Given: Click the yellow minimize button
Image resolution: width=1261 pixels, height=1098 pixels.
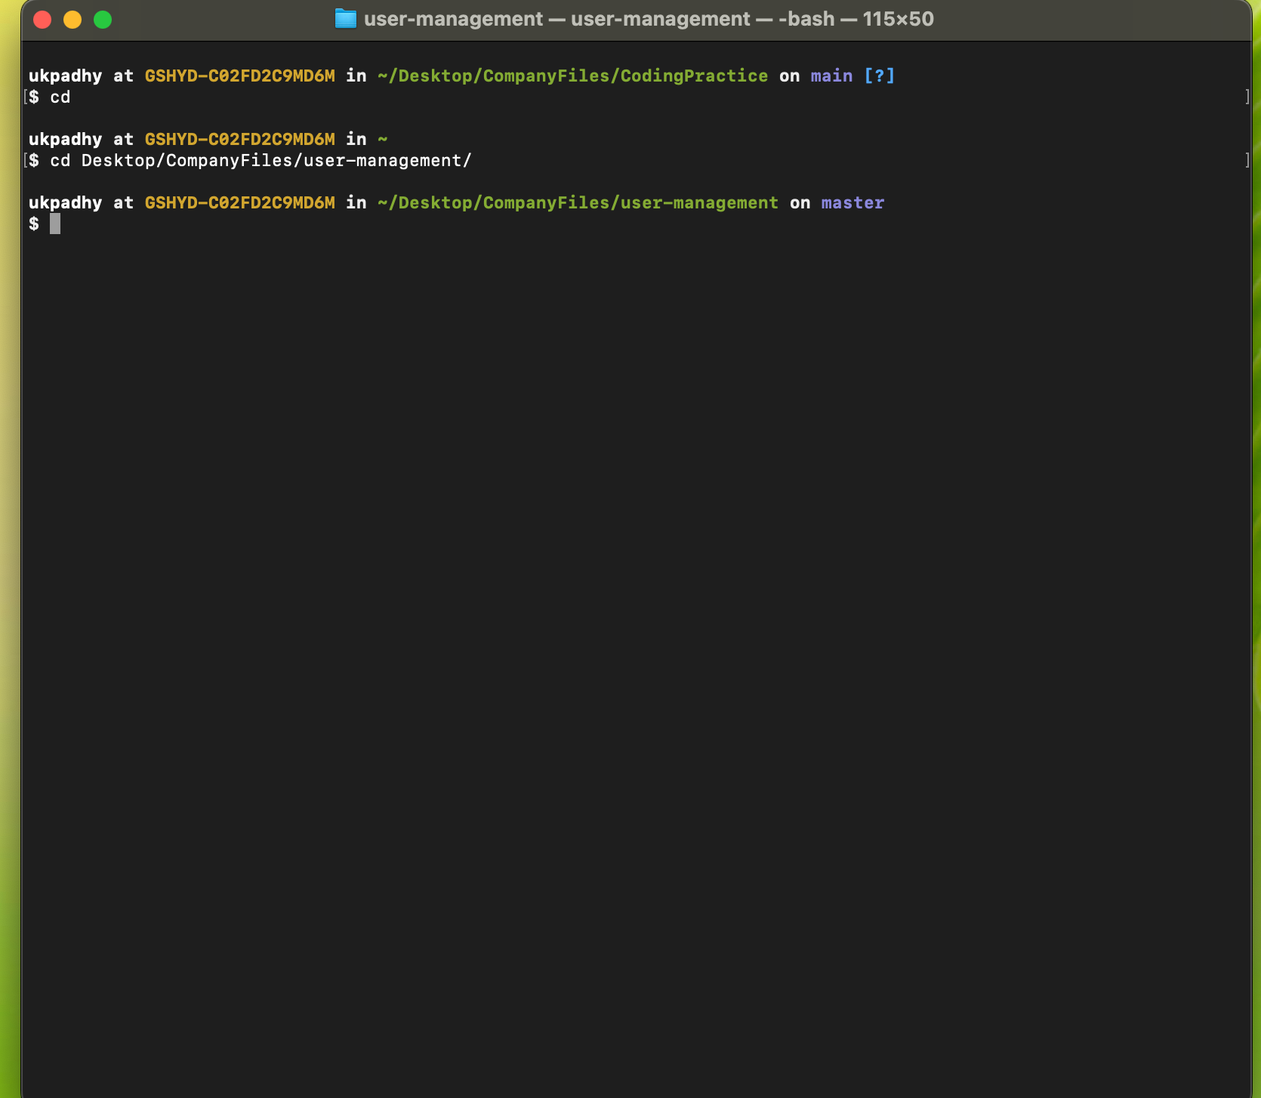Looking at the screenshot, I should pyautogui.click(x=72, y=20).
